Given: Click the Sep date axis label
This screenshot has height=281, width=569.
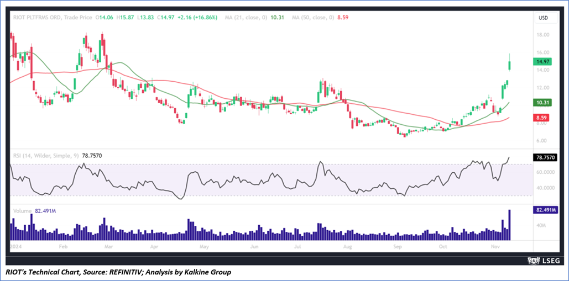Looking at the screenshot, I should pyautogui.click(x=398, y=247).
